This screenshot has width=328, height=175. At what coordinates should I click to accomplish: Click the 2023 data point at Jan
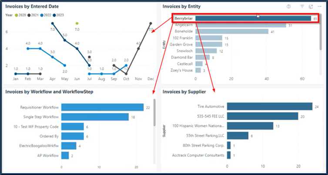tap(16, 74)
